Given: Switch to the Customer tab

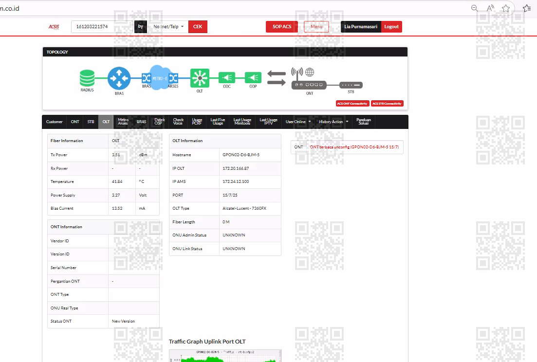Looking at the screenshot, I should (x=54, y=122).
